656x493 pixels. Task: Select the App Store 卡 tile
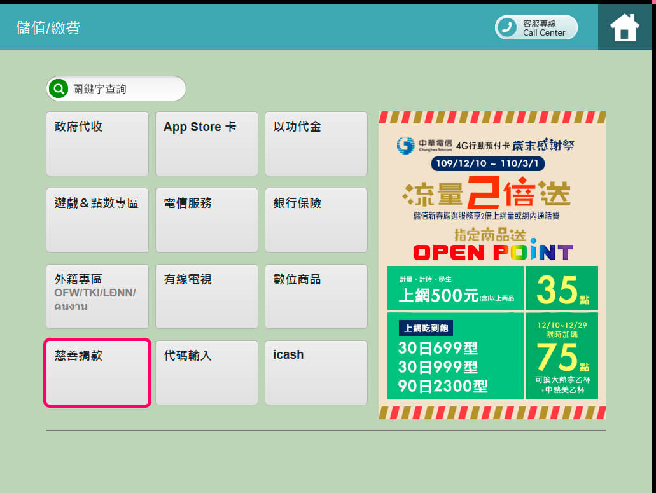(206, 144)
